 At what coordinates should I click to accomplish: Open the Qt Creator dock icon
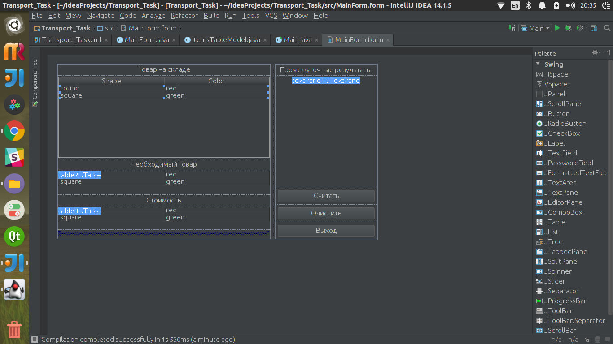(x=14, y=236)
